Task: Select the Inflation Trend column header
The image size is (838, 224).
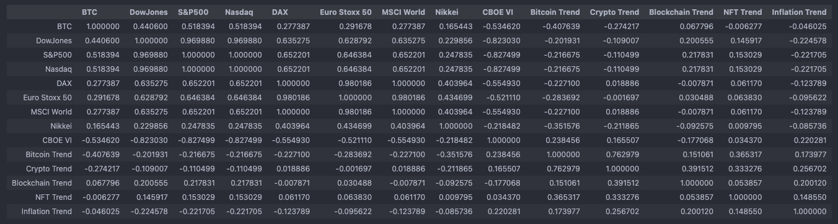Action: pyautogui.click(x=799, y=12)
